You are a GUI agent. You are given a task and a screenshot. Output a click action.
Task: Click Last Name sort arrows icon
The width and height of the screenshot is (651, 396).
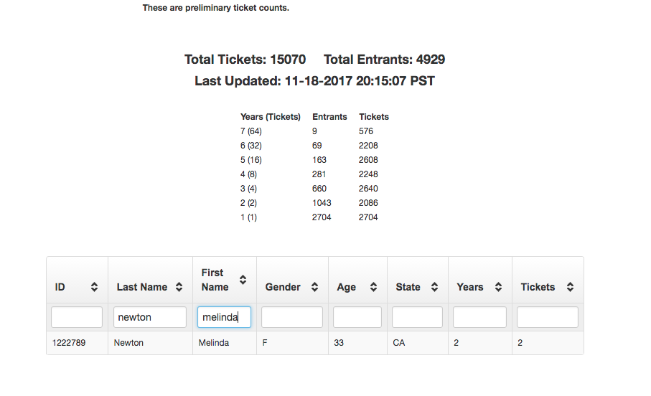[179, 287]
